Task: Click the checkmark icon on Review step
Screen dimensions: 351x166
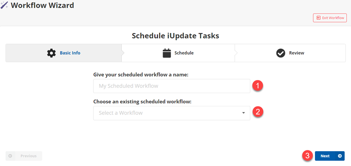Action: point(281,53)
